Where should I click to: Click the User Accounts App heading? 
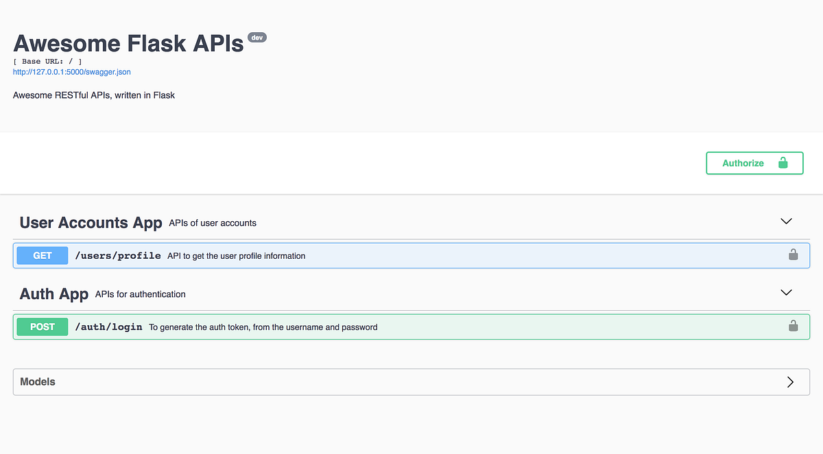click(91, 223)
